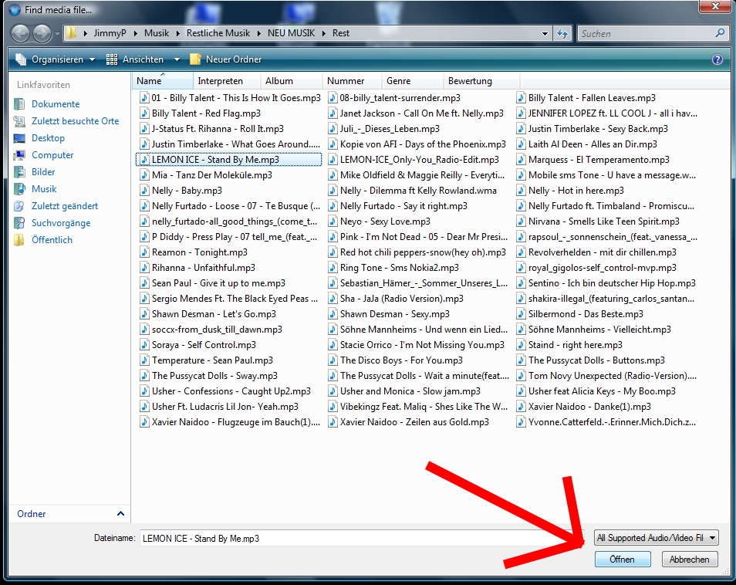Viewport: 736px width, 585px height.
Task: Go forward with the Forward arrow button
Action: pyautogui.click(x=42, y=33)
